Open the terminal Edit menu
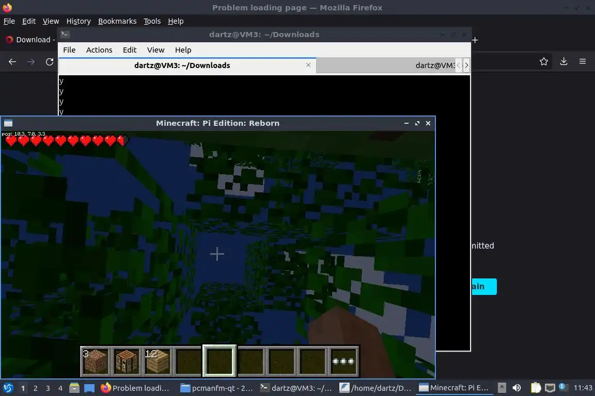The height and width of the screenshot is (396, 595). click(130, 50)
